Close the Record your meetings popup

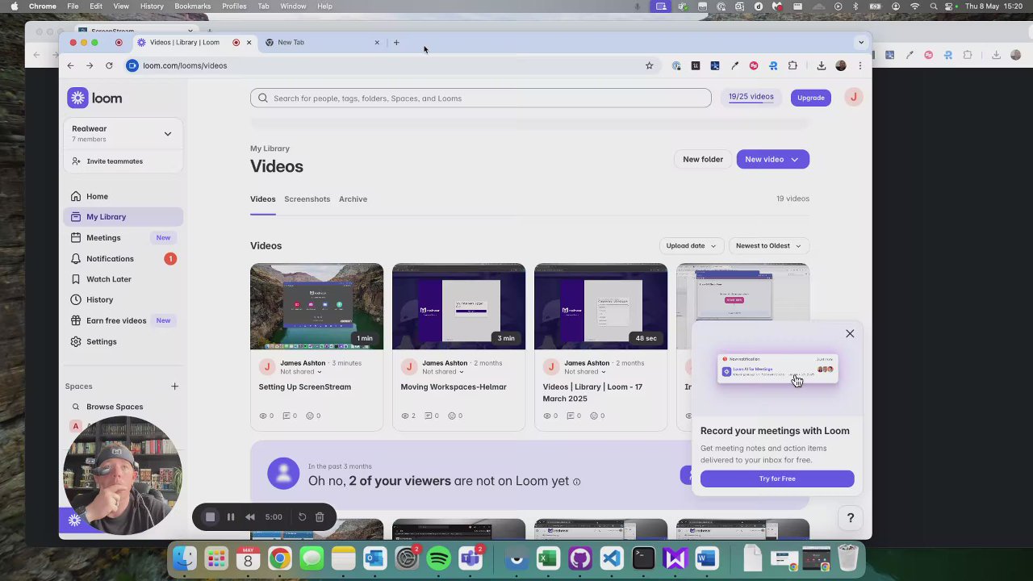coord(850,333)
